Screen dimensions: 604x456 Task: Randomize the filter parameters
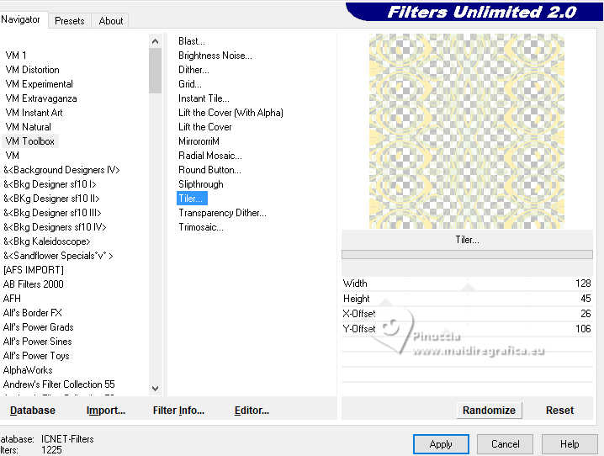click(489, 411)
